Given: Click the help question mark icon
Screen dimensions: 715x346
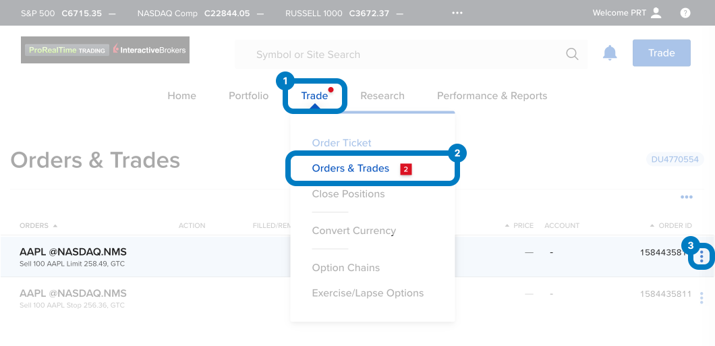Looking at the screenshot, I should pos(685,13).
